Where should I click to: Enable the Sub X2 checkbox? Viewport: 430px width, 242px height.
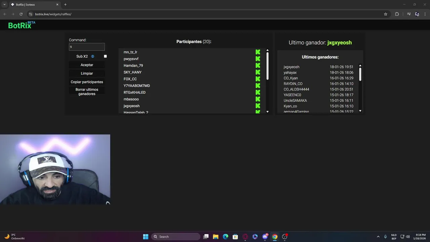(105, 56)
